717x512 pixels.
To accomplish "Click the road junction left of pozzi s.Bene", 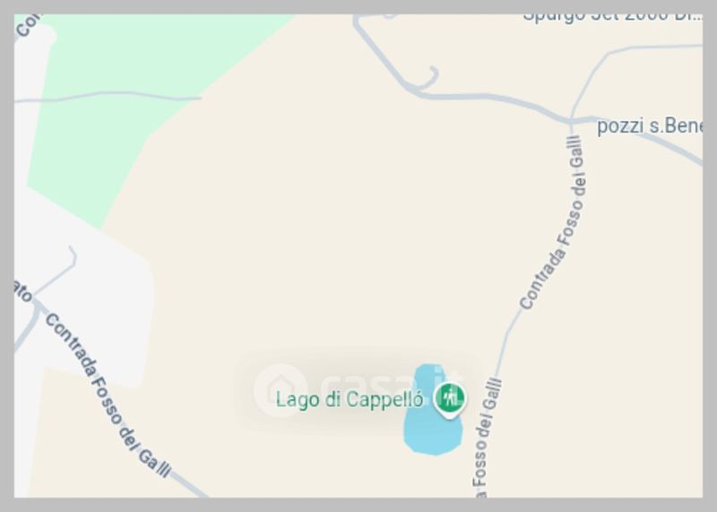I will pos(571,121).
